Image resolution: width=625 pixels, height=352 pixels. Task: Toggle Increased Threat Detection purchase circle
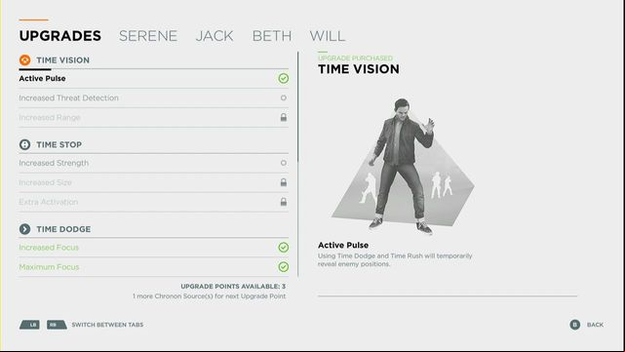click(x=284, y=98)
